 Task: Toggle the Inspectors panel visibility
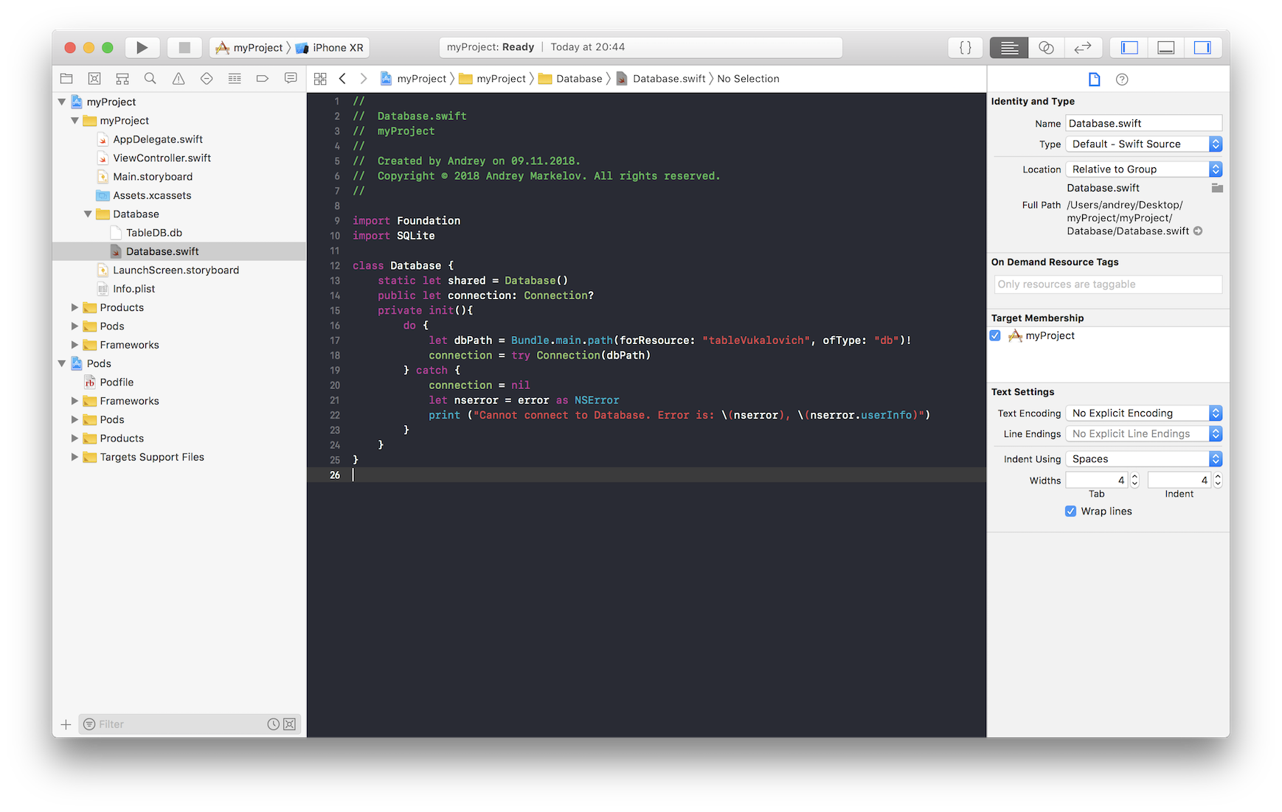(x=1203, y=48)
